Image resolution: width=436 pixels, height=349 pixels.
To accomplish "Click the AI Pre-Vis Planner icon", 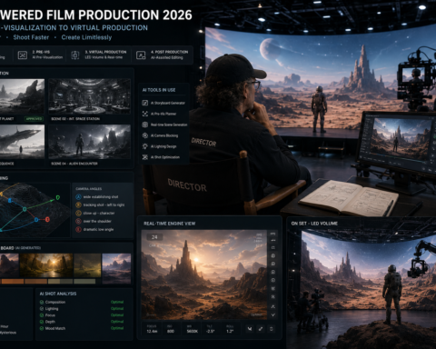I will tap(145, 114).
